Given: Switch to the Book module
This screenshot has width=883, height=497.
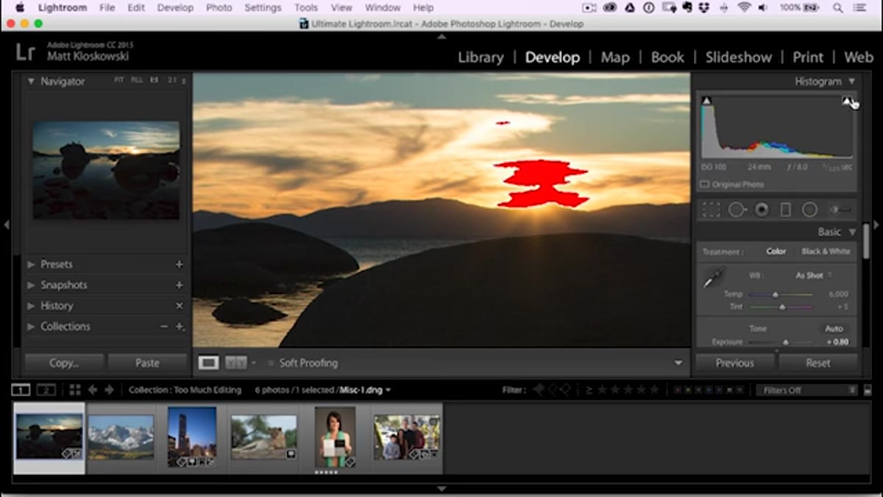Looking at the screenshot, I should [x=667, y=57].
